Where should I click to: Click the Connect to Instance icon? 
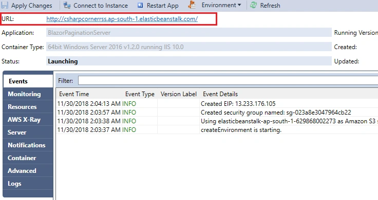point(67,5)
